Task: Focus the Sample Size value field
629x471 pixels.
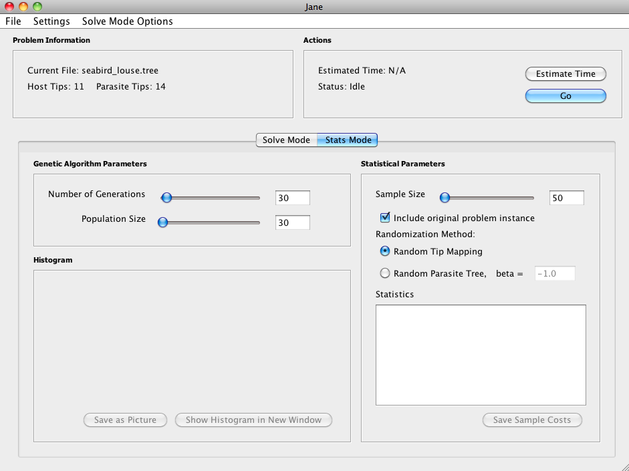Action: pos(566,198)
